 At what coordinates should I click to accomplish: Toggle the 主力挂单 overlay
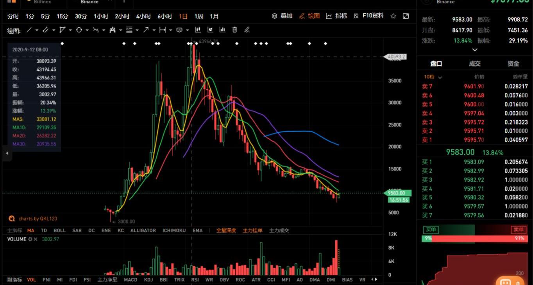coord(252,230)
